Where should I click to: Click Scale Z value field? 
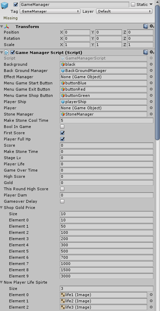click(140, 45)
